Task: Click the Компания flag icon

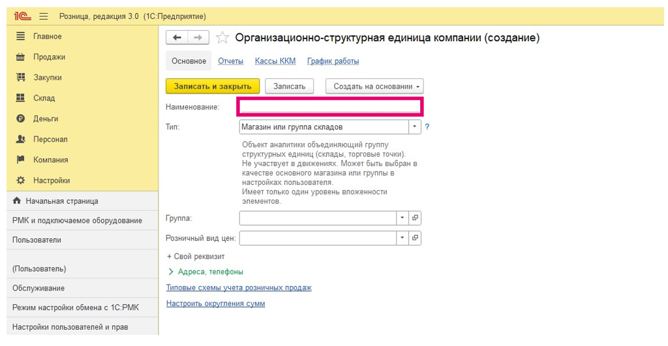Action: pos(20,159)
